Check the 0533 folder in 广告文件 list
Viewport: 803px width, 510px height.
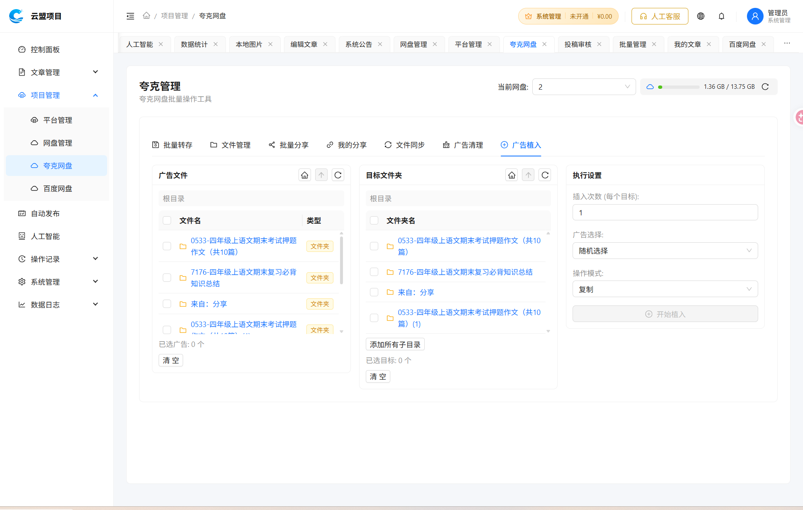point(167,246)
